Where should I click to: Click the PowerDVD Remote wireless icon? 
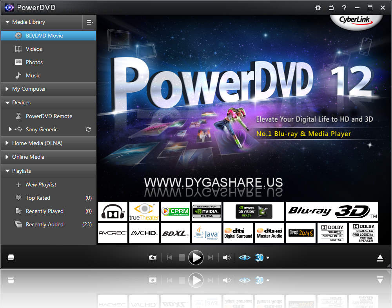[x=18, y=116]
